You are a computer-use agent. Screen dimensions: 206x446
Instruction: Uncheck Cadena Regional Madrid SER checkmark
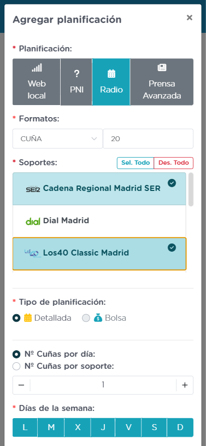coord(172,183)
